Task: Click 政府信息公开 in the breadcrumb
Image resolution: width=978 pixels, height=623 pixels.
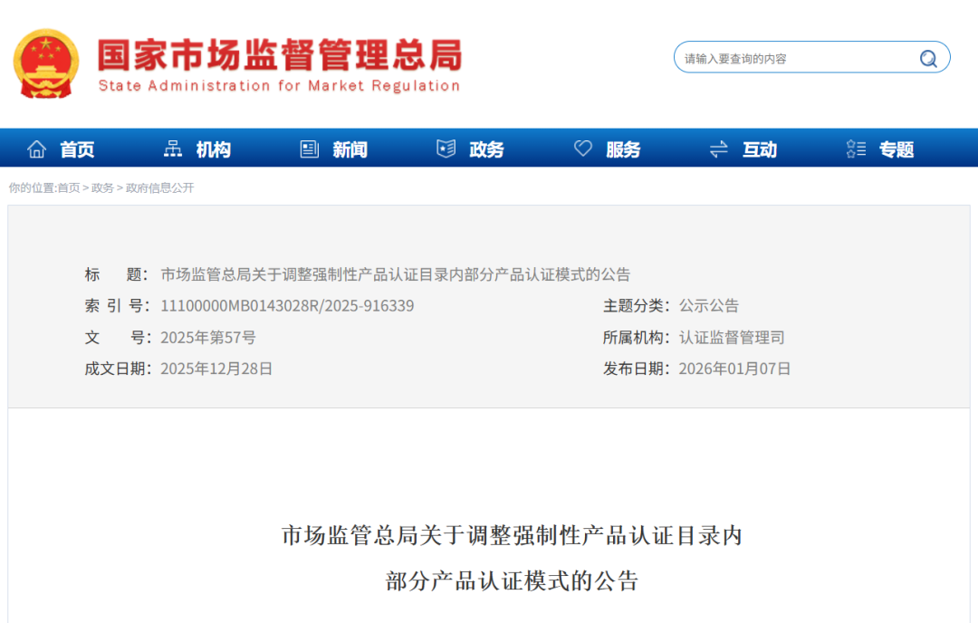Action: [x=159, y=187]
